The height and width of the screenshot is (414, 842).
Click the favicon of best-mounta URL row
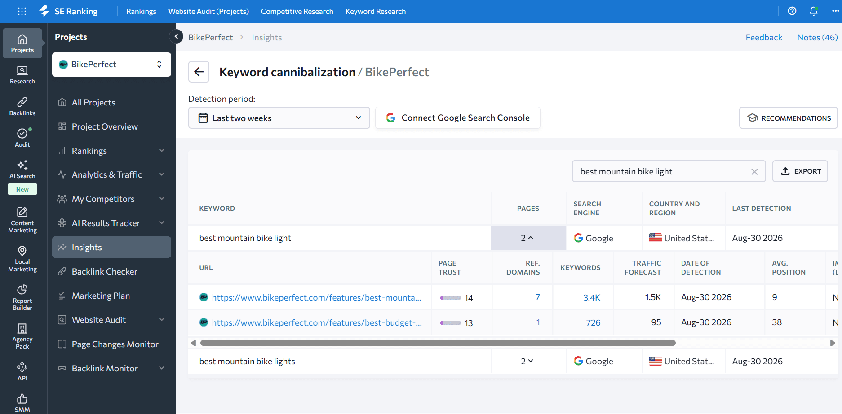[x=204, y=297]
